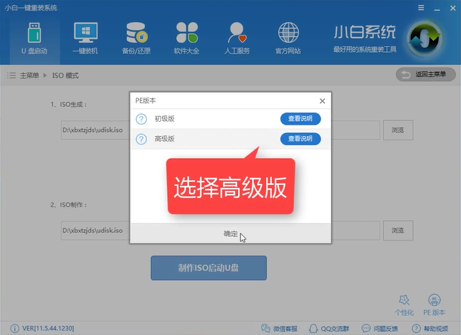Switch to 一键装机 tab
Image resolution: width=461 pixels, height=335 pixels.
point(85,38)
